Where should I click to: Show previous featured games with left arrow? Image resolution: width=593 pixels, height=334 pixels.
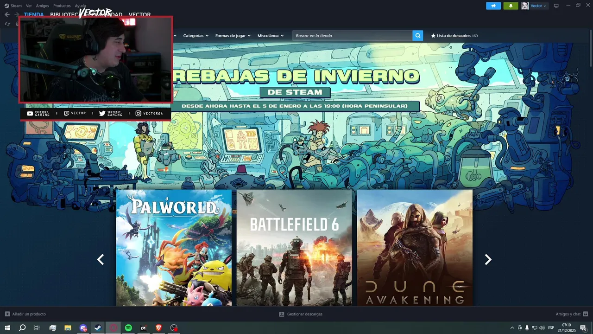[101, 259]
